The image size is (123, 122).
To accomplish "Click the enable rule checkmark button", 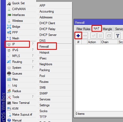I will pyautogui.click(x=93, y=36).
